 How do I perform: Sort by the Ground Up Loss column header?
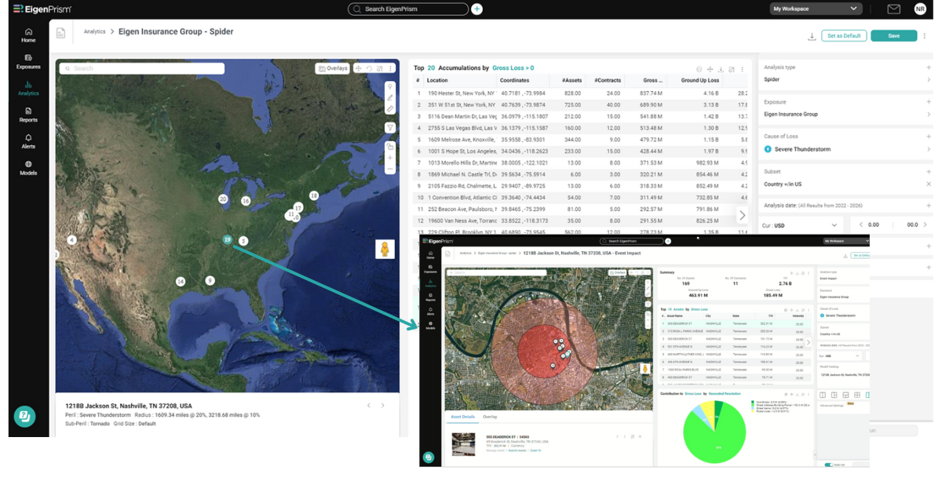699,80
